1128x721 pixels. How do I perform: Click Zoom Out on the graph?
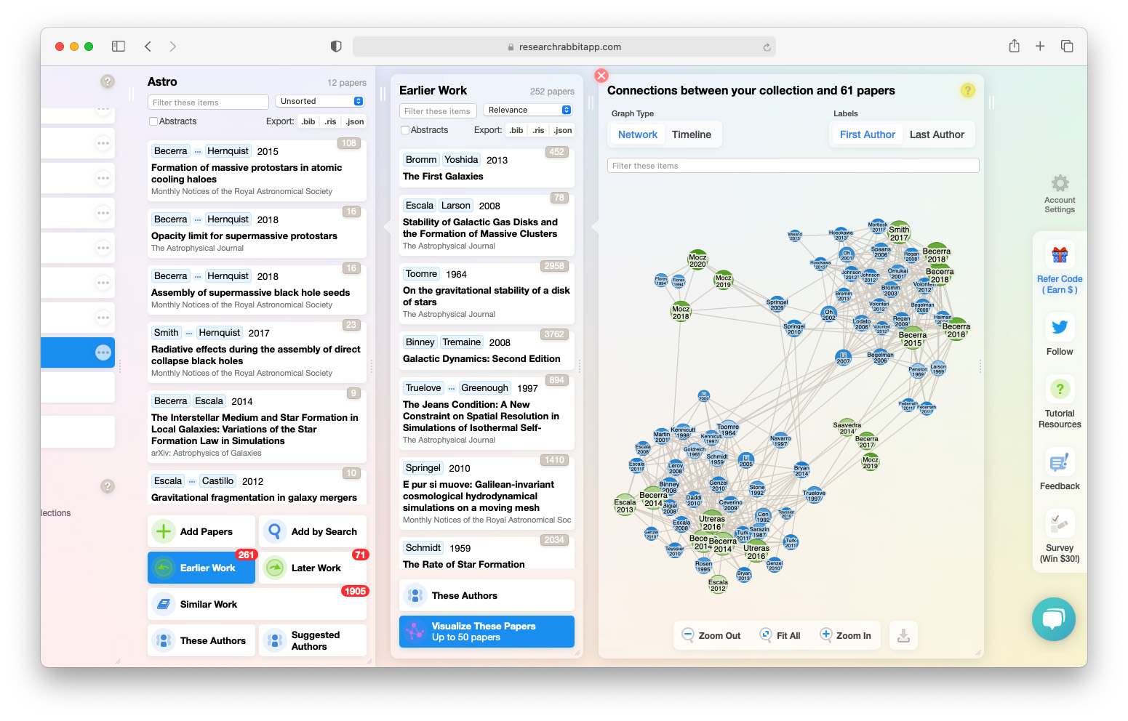[711, 635]
